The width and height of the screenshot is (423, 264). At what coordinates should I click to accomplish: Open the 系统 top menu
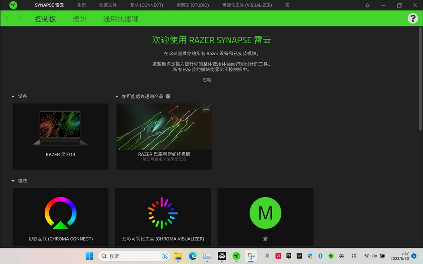(x=81, y=5)
